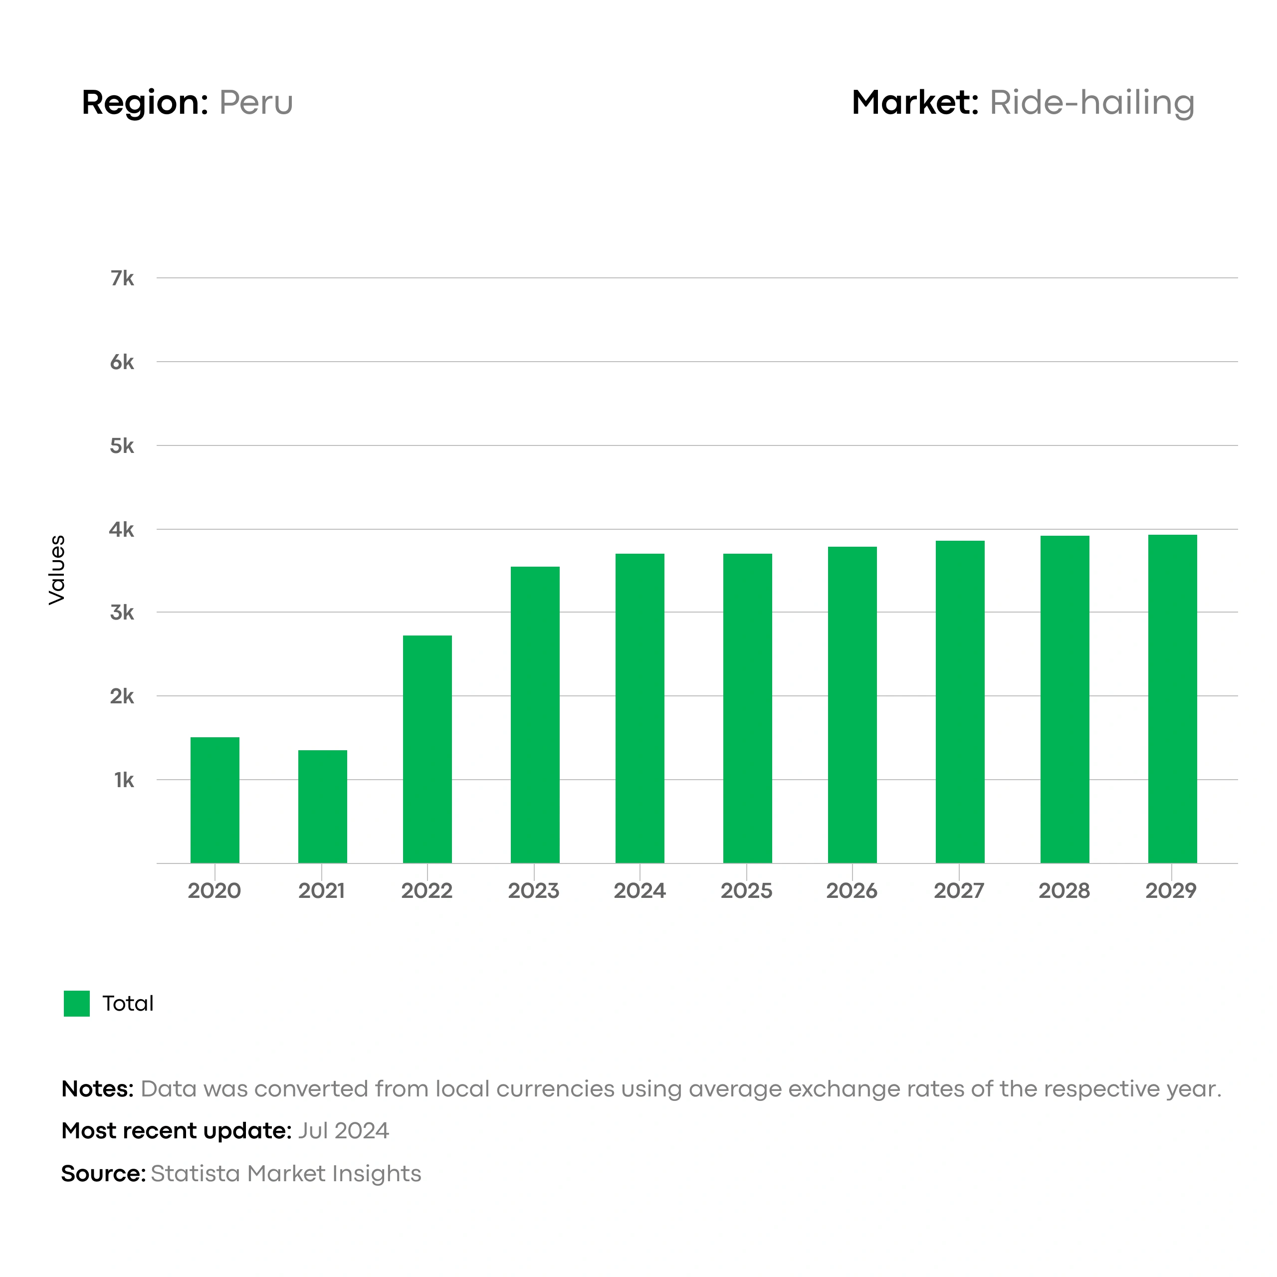Screen dimensions: 1277x1277
Task: Click the 2020 x-axis label
Action: click(x=214, y=890)
